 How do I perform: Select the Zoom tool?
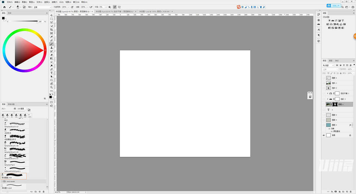point(51,87)
